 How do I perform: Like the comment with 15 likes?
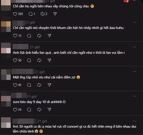click(x=15, y=36)
